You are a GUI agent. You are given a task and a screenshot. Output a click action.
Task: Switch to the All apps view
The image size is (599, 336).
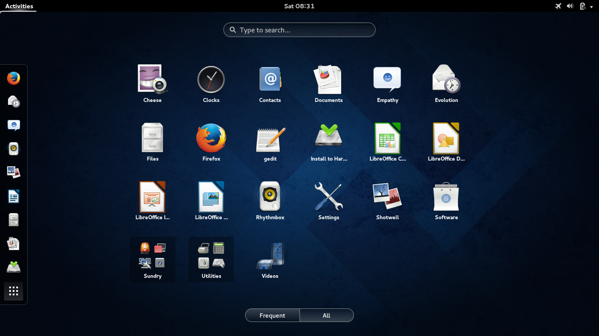(x=327, y=315)
